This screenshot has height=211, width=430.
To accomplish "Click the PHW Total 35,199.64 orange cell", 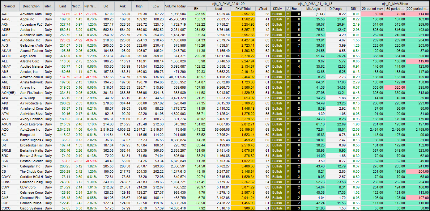I will (x=243, y=129).
